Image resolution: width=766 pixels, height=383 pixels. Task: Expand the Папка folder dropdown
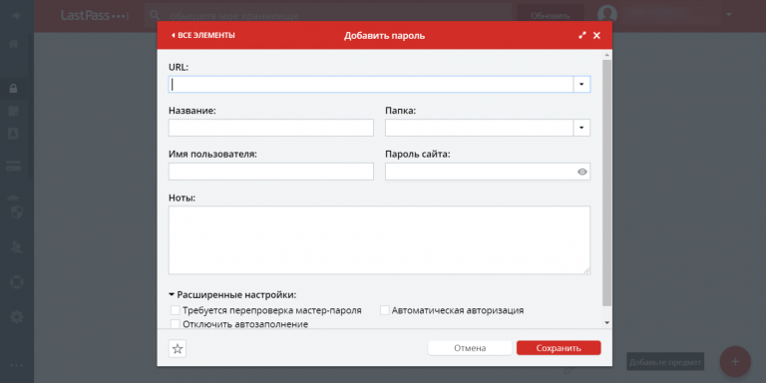coord(581,128)
